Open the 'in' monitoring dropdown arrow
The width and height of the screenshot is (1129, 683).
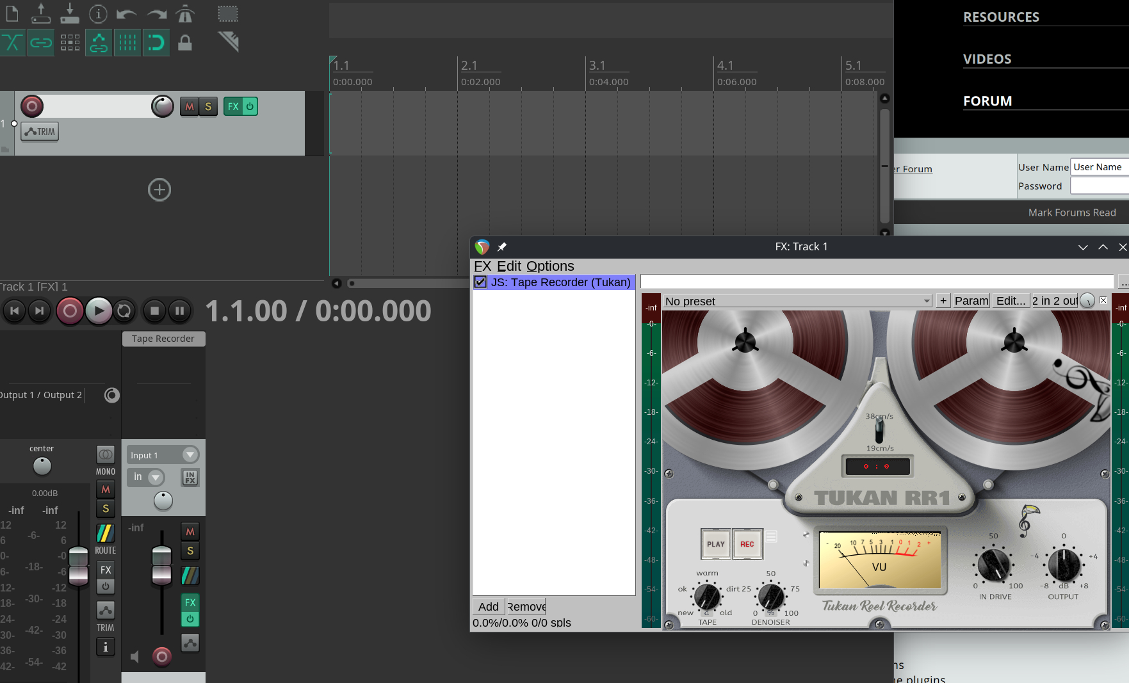click(155, 478)
